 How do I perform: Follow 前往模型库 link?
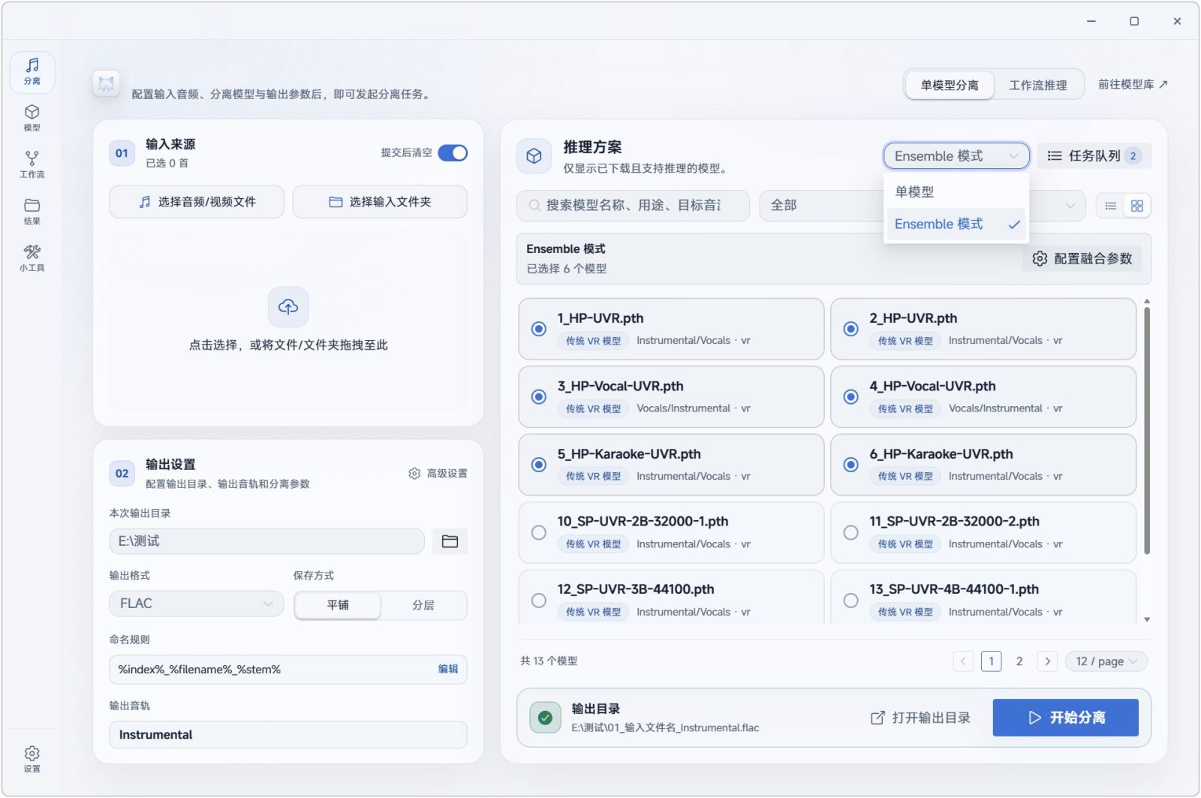(1133, 85)
